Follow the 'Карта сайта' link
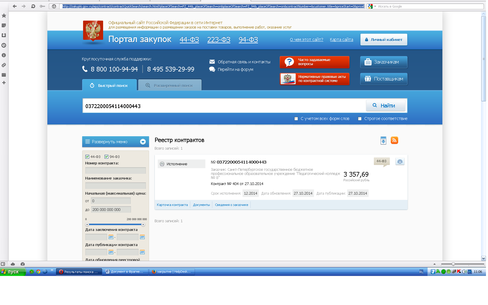Screen dimensions: 488x305 tap(342, 40)
